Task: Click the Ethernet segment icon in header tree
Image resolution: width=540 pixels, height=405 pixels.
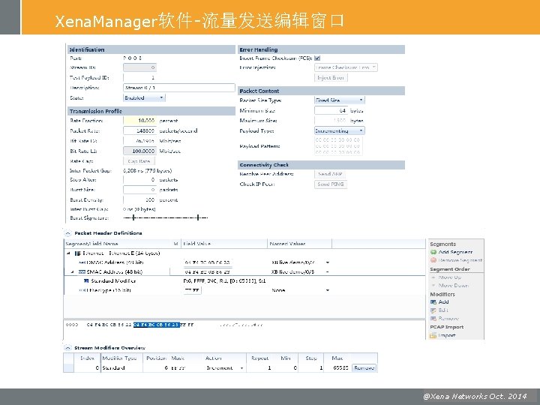Action: tap(78, 253)
